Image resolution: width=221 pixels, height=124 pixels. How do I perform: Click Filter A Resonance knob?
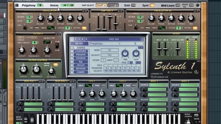click(33, 50)
